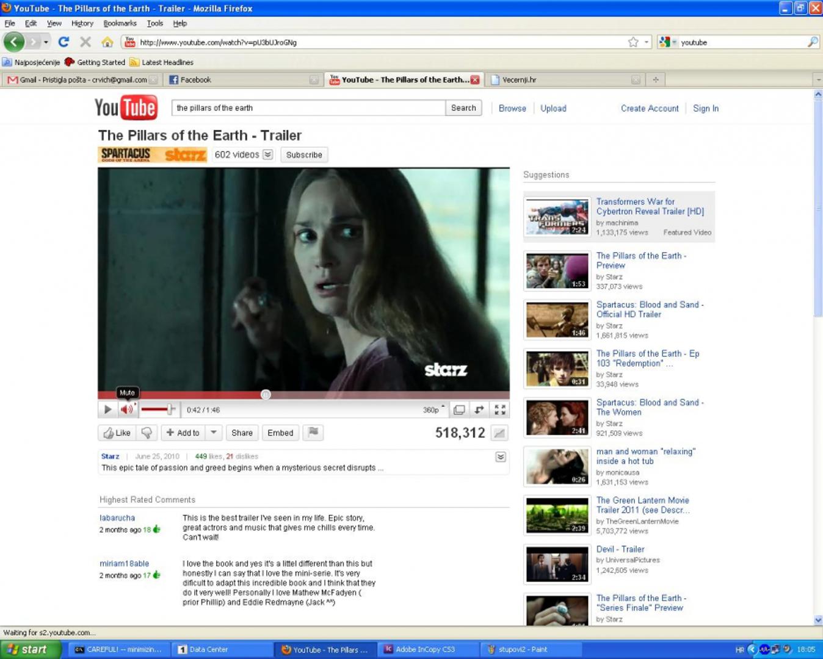Toggle the expanded wide player view
Screen dimensions: 823x659
tap(460, 410)
